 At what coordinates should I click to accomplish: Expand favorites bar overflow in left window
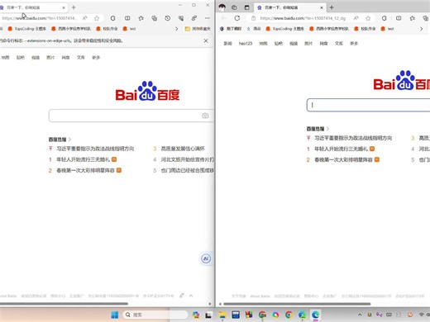coord(177,29)
